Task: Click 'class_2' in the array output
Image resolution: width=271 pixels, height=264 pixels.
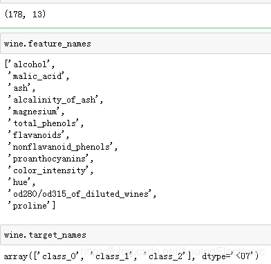Action: click(165, 256)
